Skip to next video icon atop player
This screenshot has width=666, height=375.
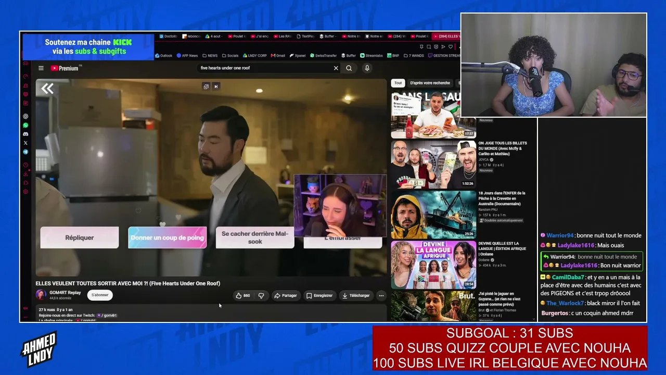(216, 86)
